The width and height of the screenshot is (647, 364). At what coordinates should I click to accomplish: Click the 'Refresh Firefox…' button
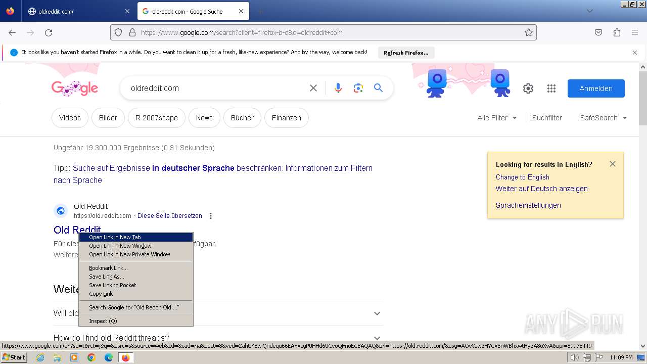406,53
